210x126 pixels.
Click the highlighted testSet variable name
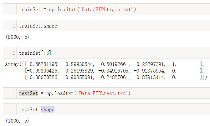click(x=28, y=93)
